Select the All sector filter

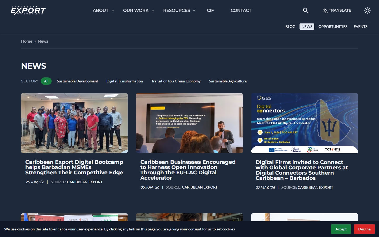[46, 81]
